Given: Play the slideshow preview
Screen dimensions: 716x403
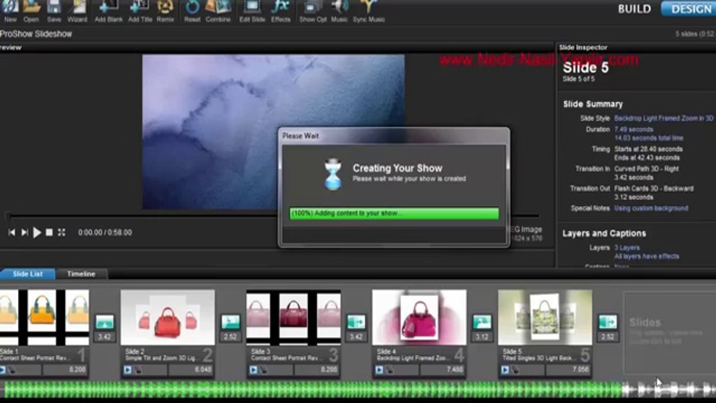Looking at the screenshot, I should tap(37, 232).
